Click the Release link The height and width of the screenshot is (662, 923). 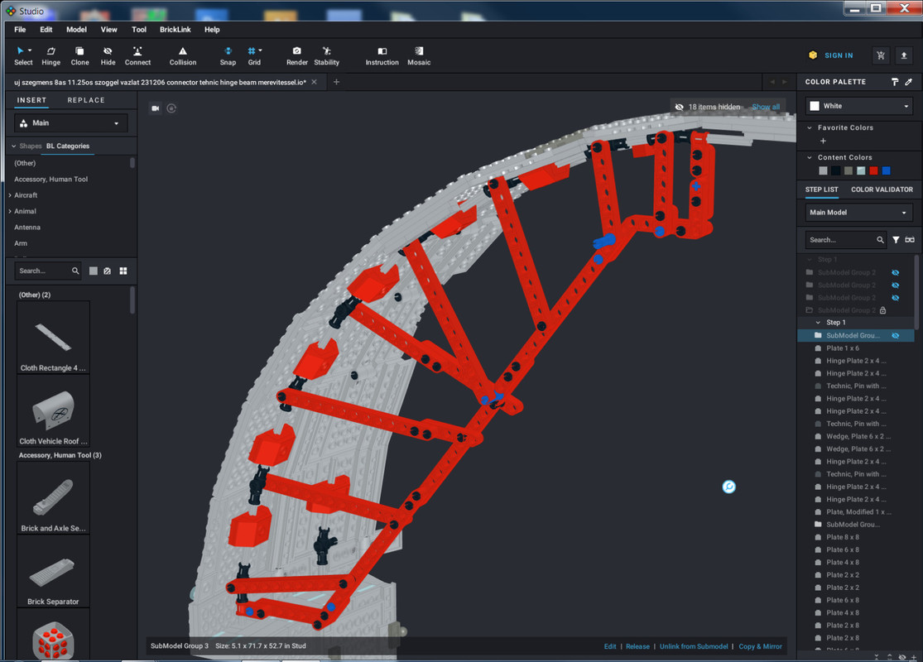637,646
